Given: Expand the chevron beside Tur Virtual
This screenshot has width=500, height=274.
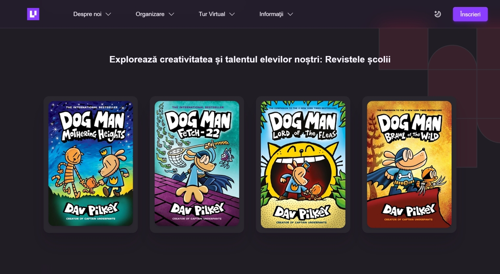Looking at the screenshot, I should [x=232, y=14].
